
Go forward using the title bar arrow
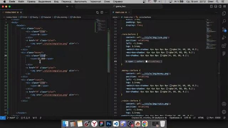[72, 6]
